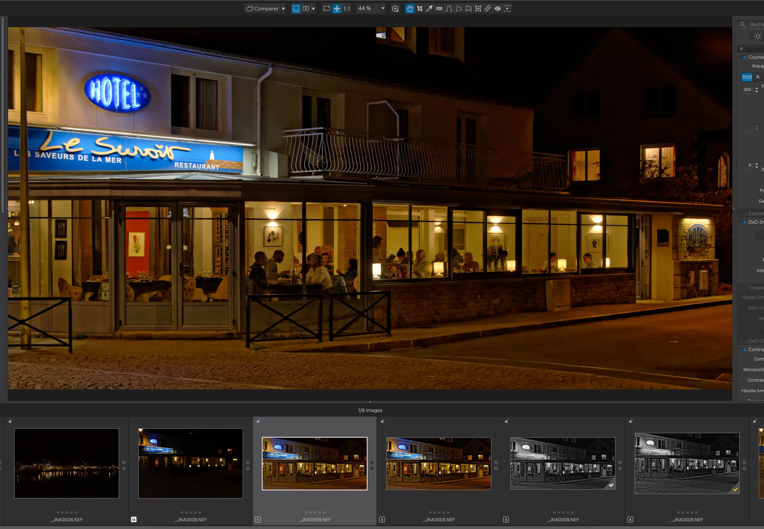Activate the Crop tool
The image size is (764, 529).
pyautogui.click(x=419, y=8)
